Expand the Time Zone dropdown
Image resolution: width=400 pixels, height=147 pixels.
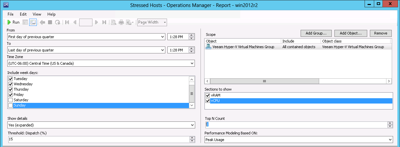click(x=192, y=63)
